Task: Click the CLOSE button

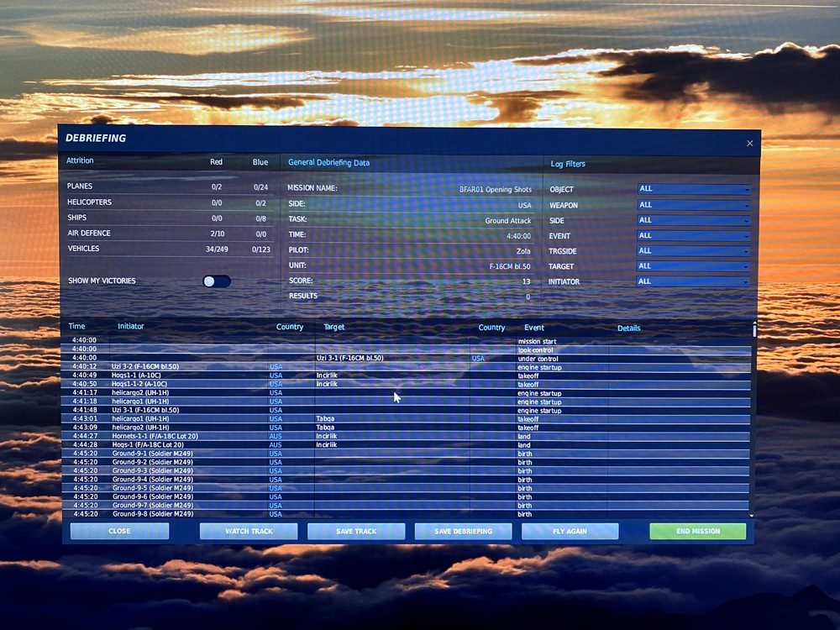Action: tap(119, 531)
